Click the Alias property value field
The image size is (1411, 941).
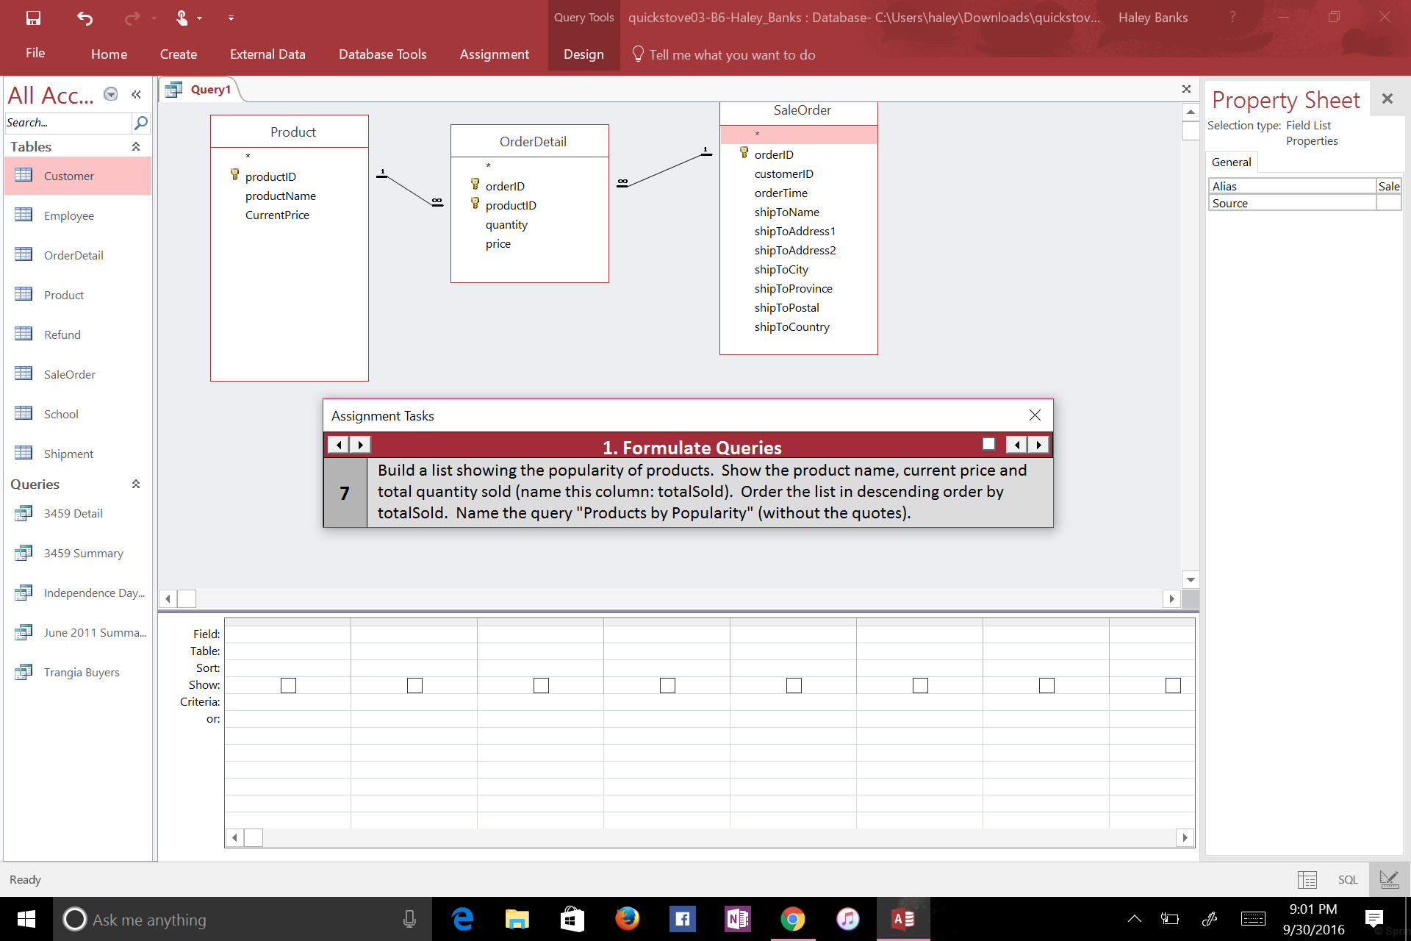coord(1387,186)
